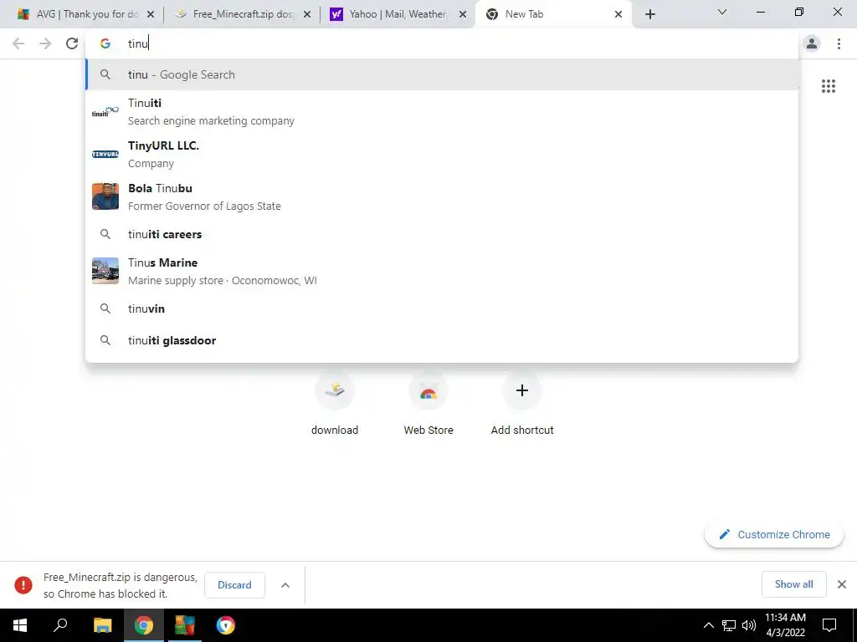Click Customize Chrome button

(x=774, y=534)
